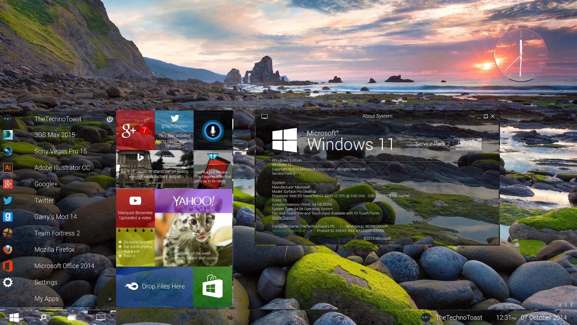Click the 'Cores: 15' line
This screenshot has height=325, width=577.
279,200
